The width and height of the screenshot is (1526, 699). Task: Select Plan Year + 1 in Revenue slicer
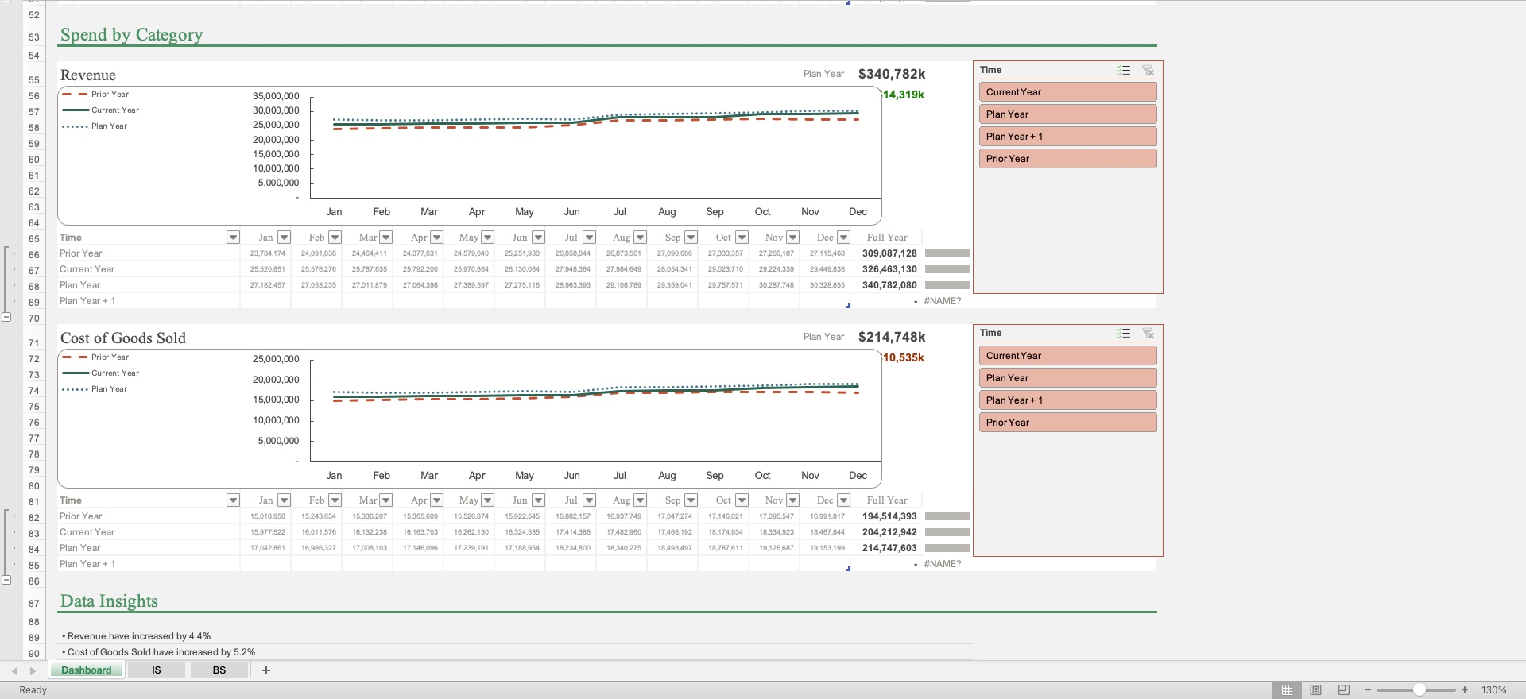point(1067,137)
